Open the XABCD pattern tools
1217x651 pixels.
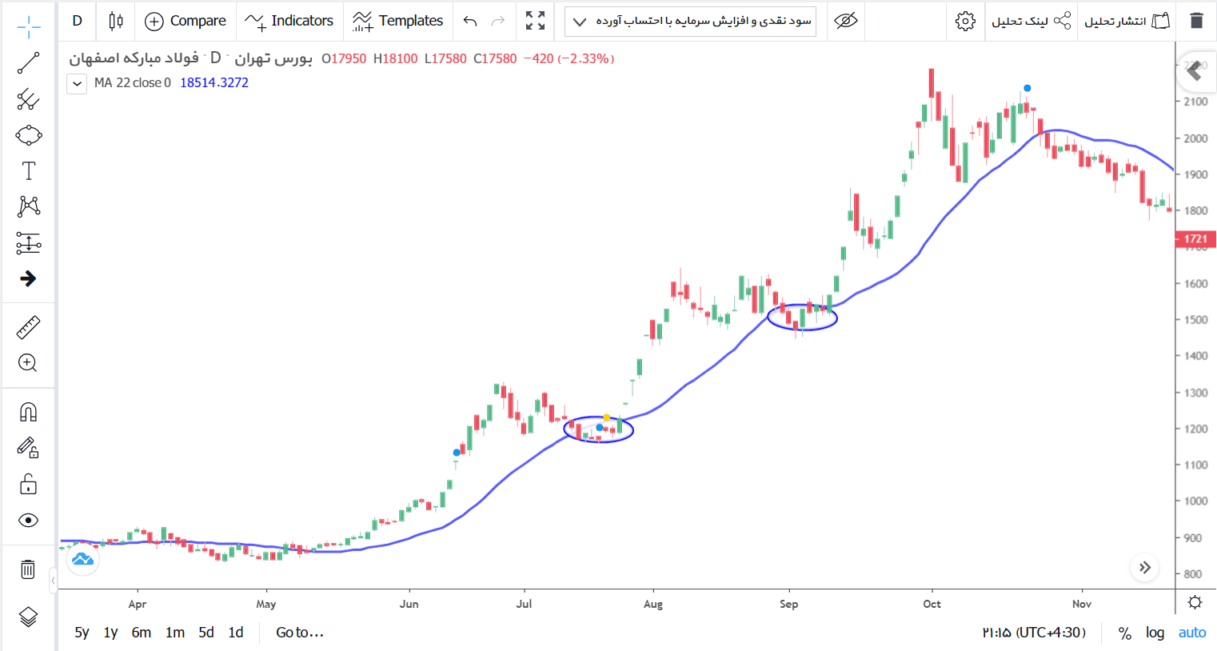pos(28,206)
